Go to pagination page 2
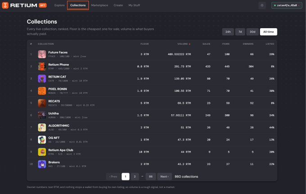 (x=135, y=177)
